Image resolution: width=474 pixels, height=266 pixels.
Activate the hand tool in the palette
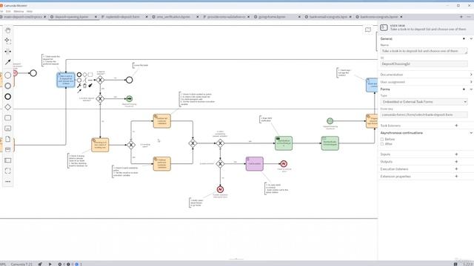click(x=8, y=30)
